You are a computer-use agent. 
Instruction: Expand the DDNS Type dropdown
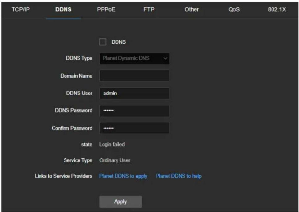click(134, 58)
